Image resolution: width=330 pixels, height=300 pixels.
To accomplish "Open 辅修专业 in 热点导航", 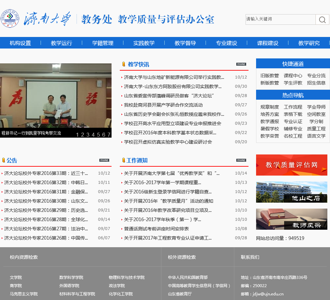I will point(293,129).
